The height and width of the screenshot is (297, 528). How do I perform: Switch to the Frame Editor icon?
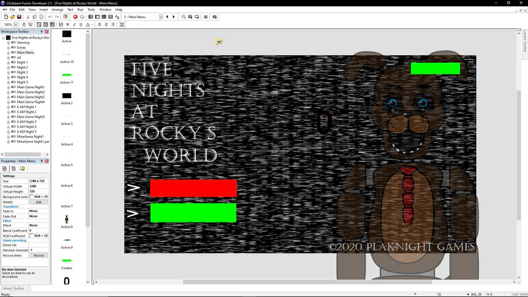[x=97, y=17]
